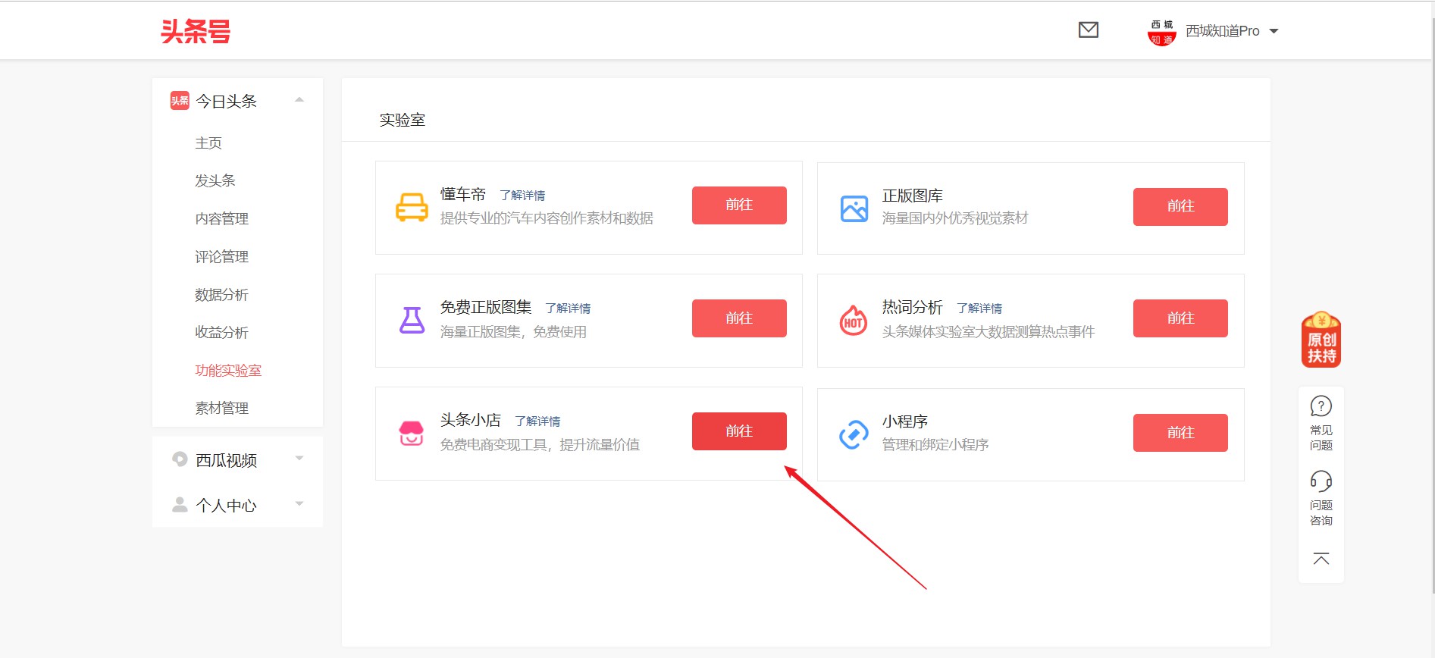The image size is (1435, 658).
Task: Click the 西瓜视频 play icon
Action: click(x=180, y=459)
